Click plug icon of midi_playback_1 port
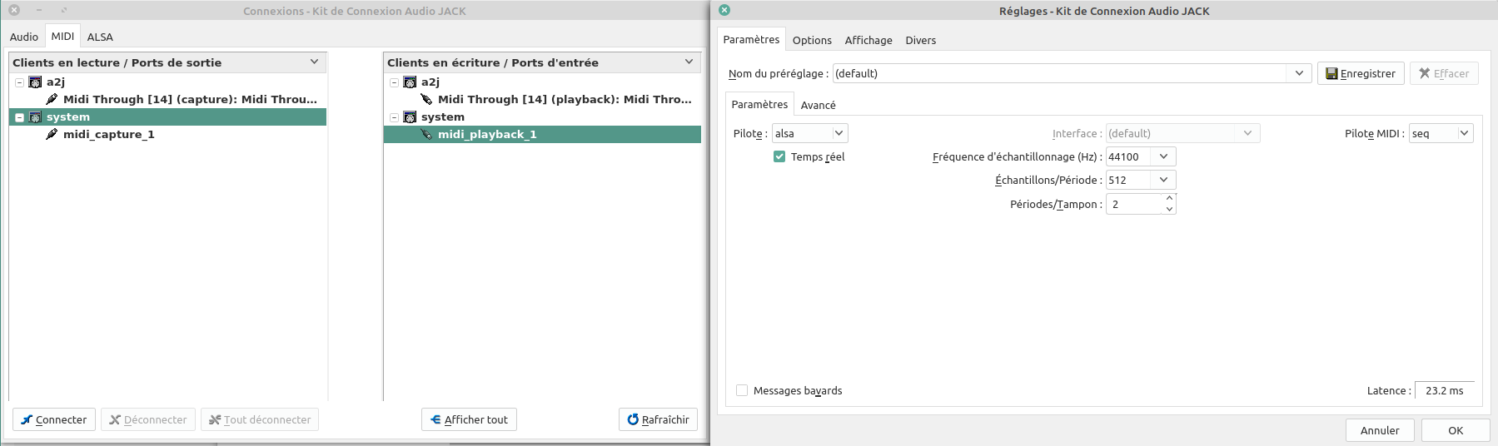The width and height of the screenshot is (1498, 446). (x=426, y=134)
